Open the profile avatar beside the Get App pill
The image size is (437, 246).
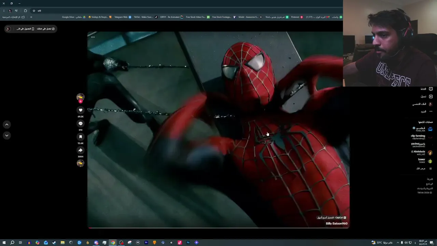pyautogui.click(x=8, y=29)
